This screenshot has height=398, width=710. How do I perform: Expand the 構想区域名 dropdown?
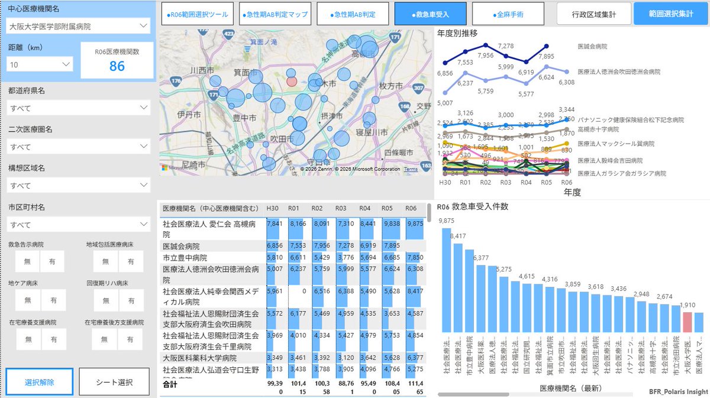(78, 186)
